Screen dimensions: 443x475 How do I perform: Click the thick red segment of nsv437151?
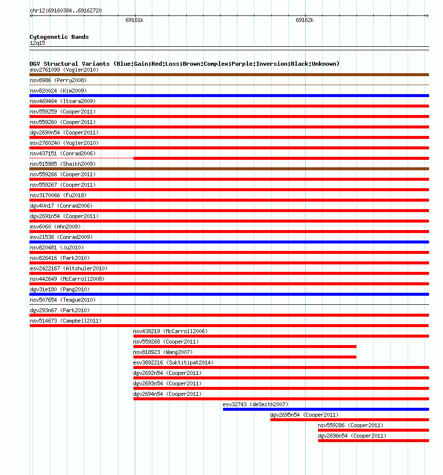point(281,158)
